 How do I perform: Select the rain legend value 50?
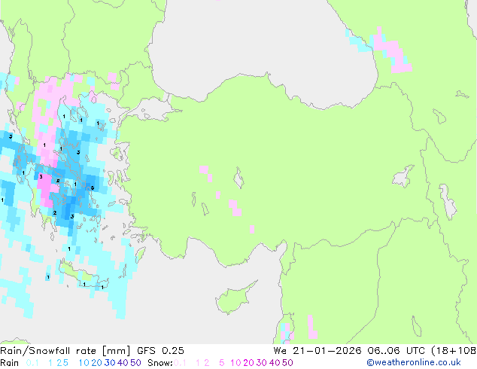[x=135, y=363]
